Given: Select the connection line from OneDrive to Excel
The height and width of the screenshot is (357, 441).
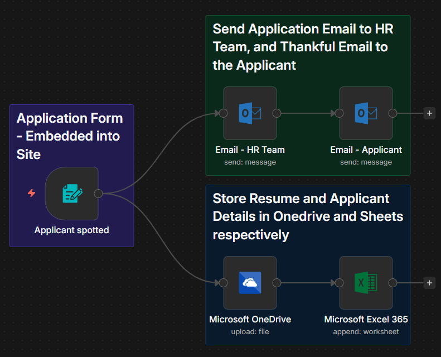Looking at the screenshot, I should (307, 283).
